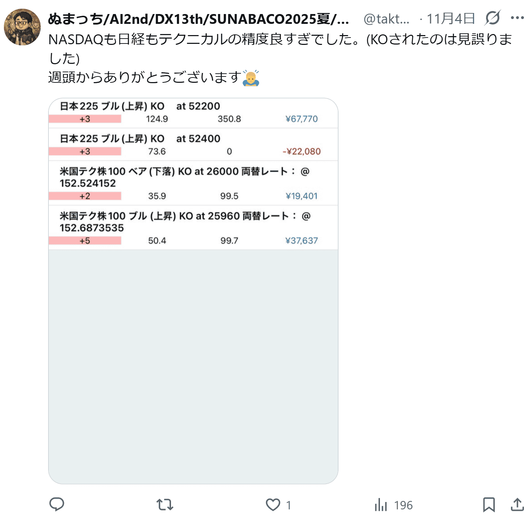
Task: Select the 米国テク株100 ベア KO at 26000 row
Action: [193, 183]
